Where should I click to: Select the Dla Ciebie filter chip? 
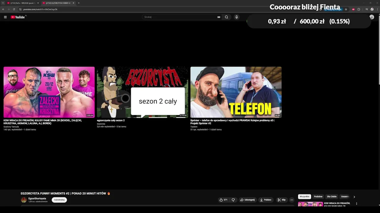(x=332, y=196)
